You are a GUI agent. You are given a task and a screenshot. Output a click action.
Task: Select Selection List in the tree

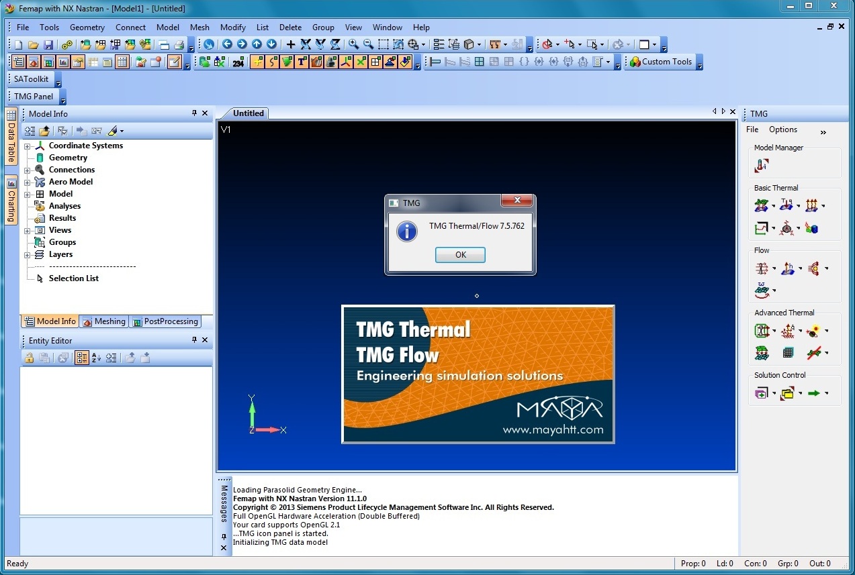tap(74, 278)
